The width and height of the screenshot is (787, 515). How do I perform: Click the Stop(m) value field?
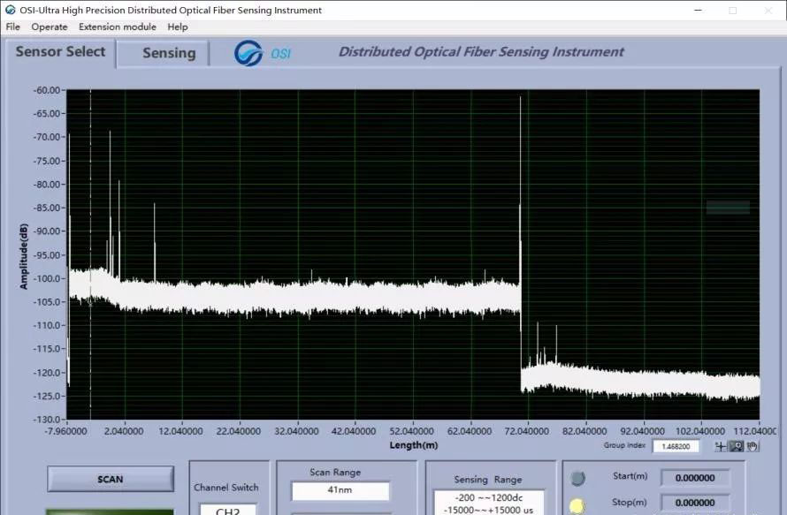(695, 503)
